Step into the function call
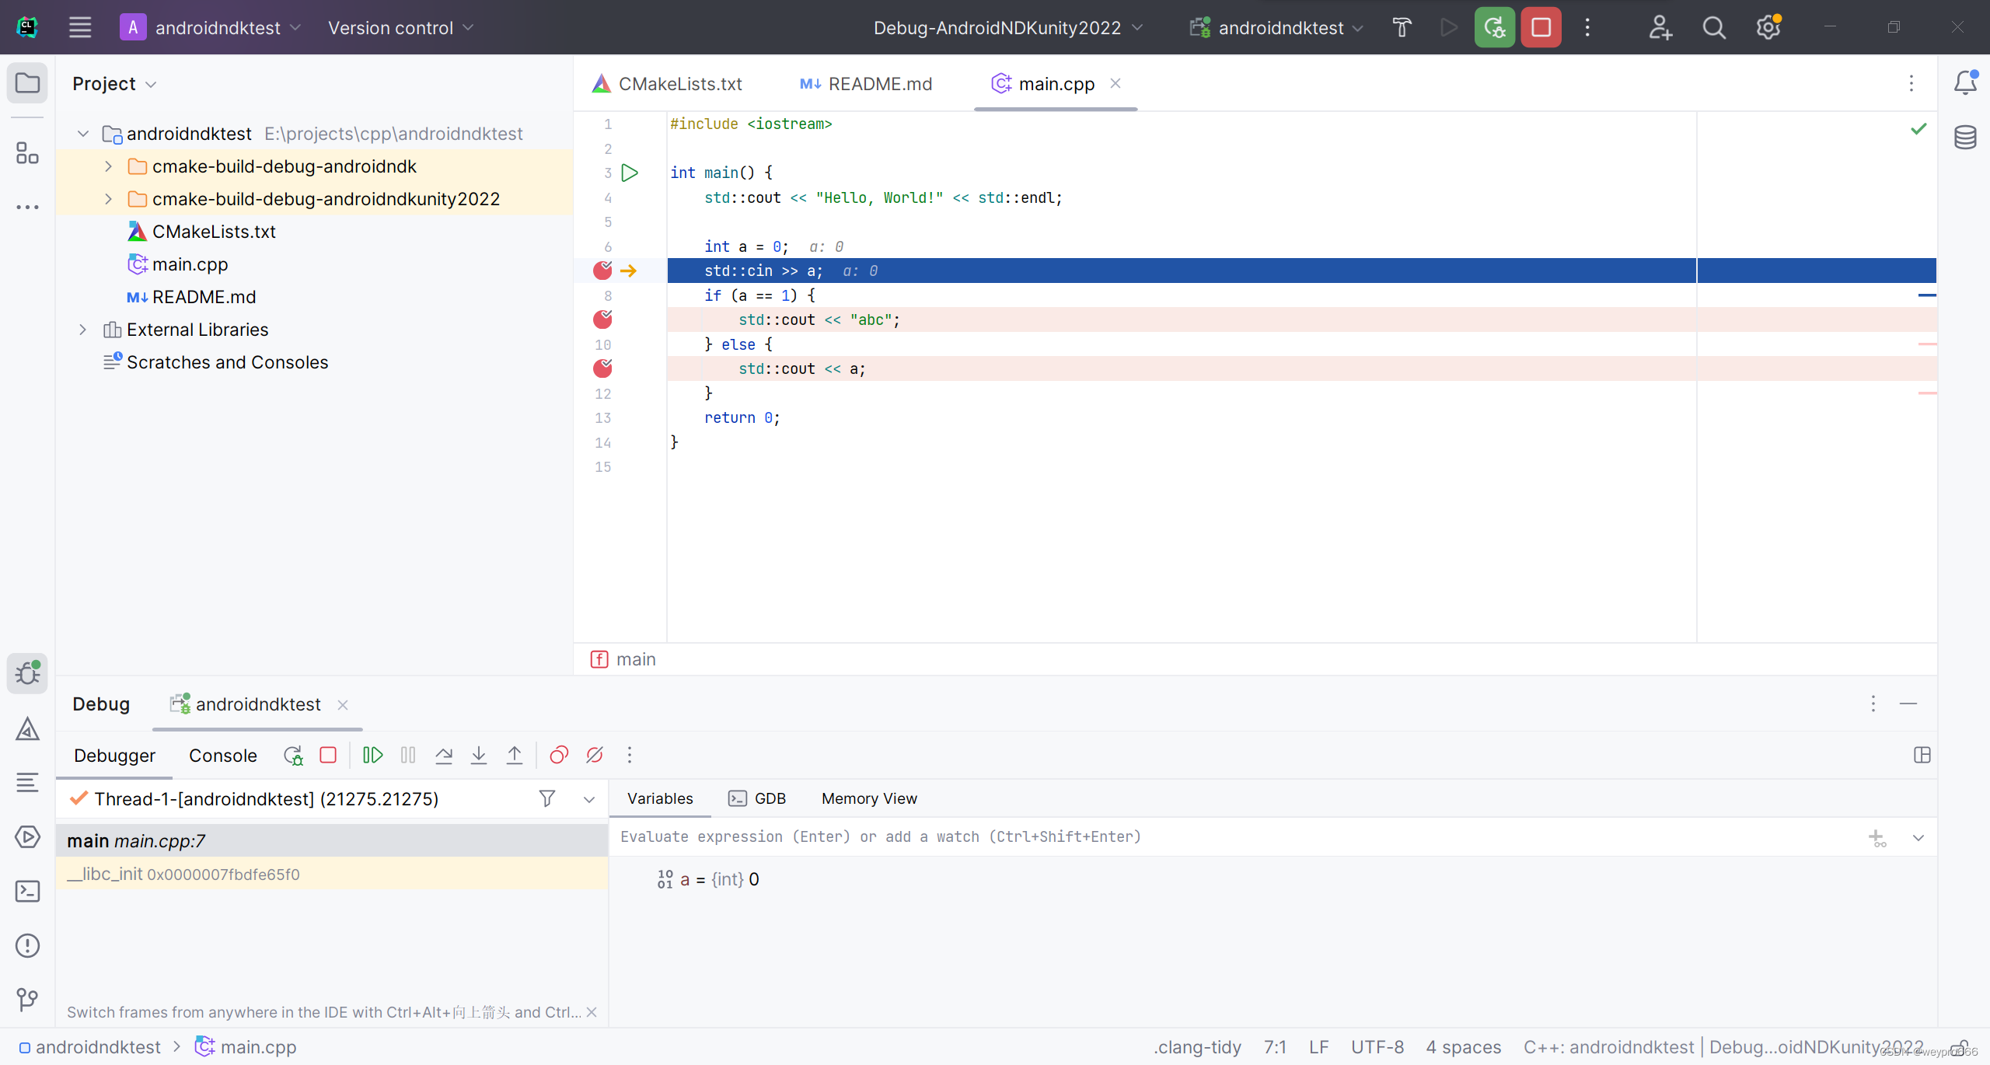Viewport: 1990px width, 1065px height. point(479,755)
